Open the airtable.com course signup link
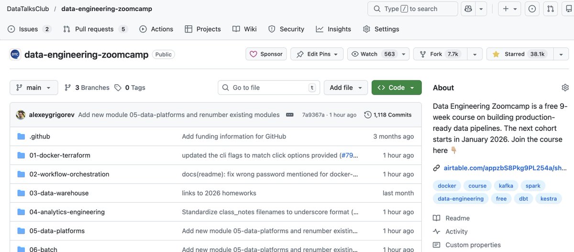 (505, 168)
